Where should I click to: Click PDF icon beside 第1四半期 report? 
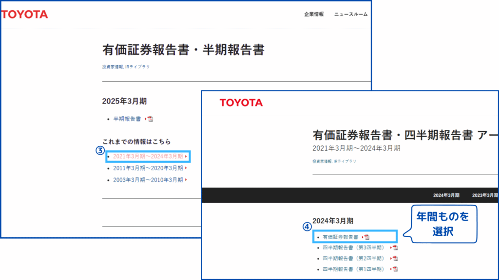pos(395,269)
